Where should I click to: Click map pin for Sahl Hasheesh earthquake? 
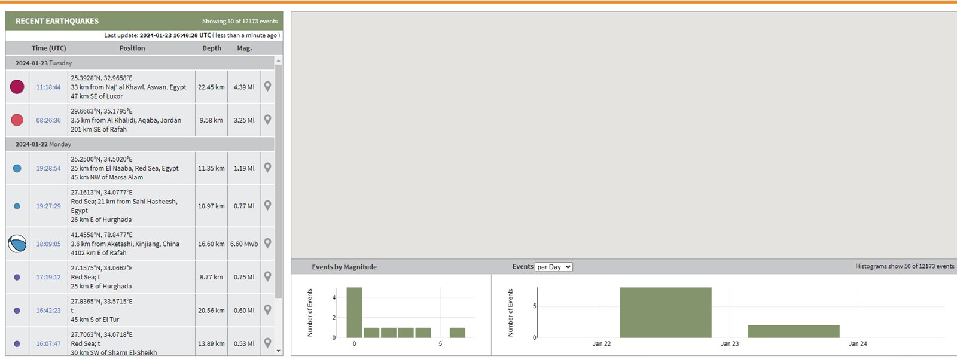[267, 205]
